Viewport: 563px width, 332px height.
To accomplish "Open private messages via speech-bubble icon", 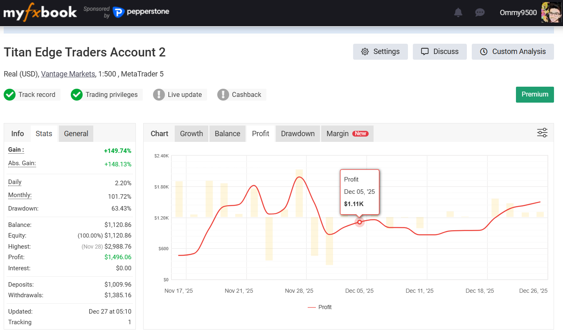I will point(480,12).
